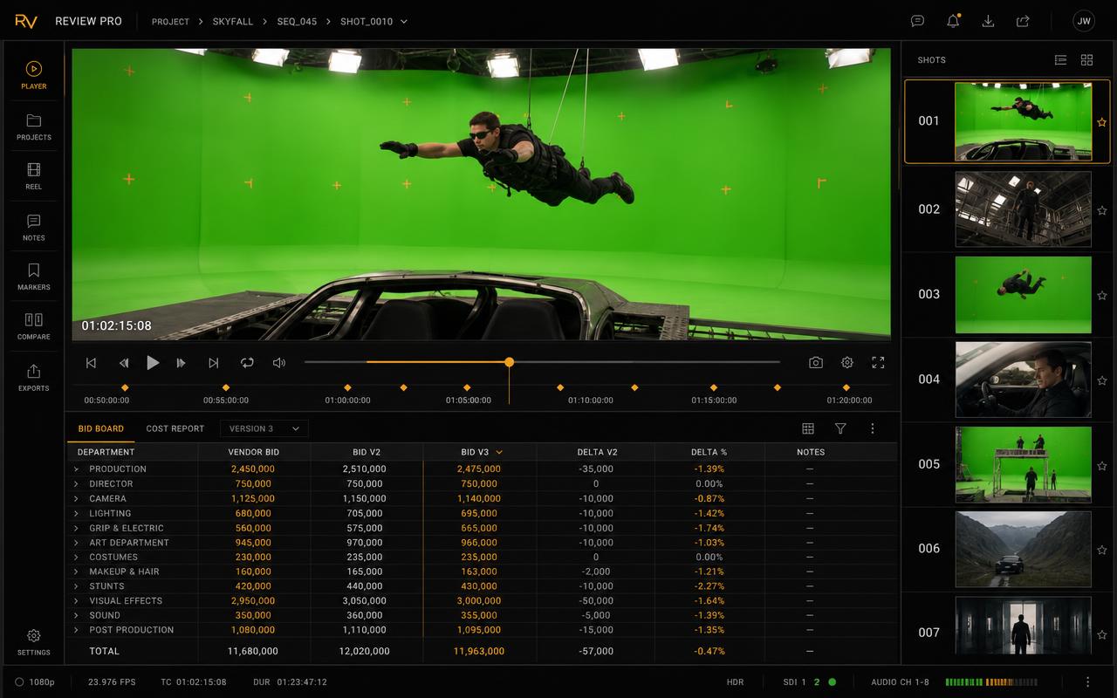Favorite shot 005 with the star
The height and width of the screenshot is (698, 1117).
click(x=1101, y=465)
